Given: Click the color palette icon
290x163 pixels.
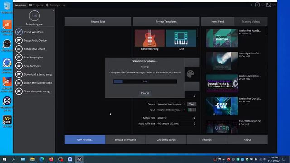Looking at the screenshot, I should pos(190,74).
